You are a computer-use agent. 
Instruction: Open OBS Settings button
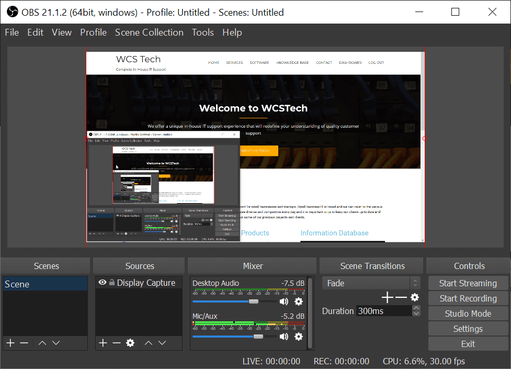(468, 329)
